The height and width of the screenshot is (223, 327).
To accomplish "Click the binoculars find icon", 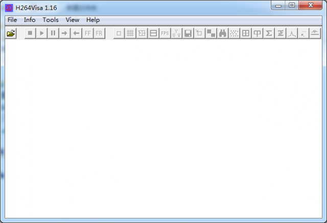I will pos(223,33).
